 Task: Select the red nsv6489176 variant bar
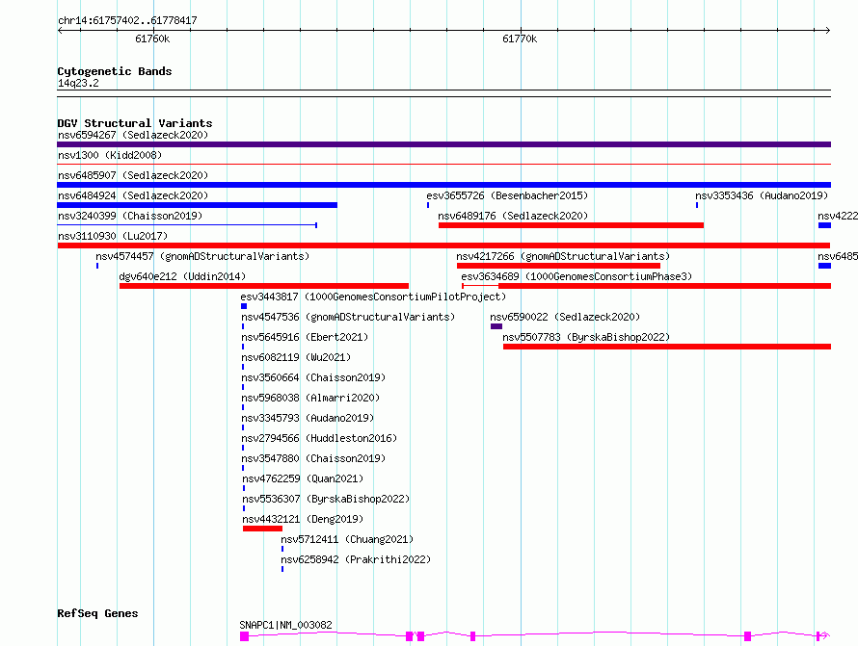coord(571,225)
